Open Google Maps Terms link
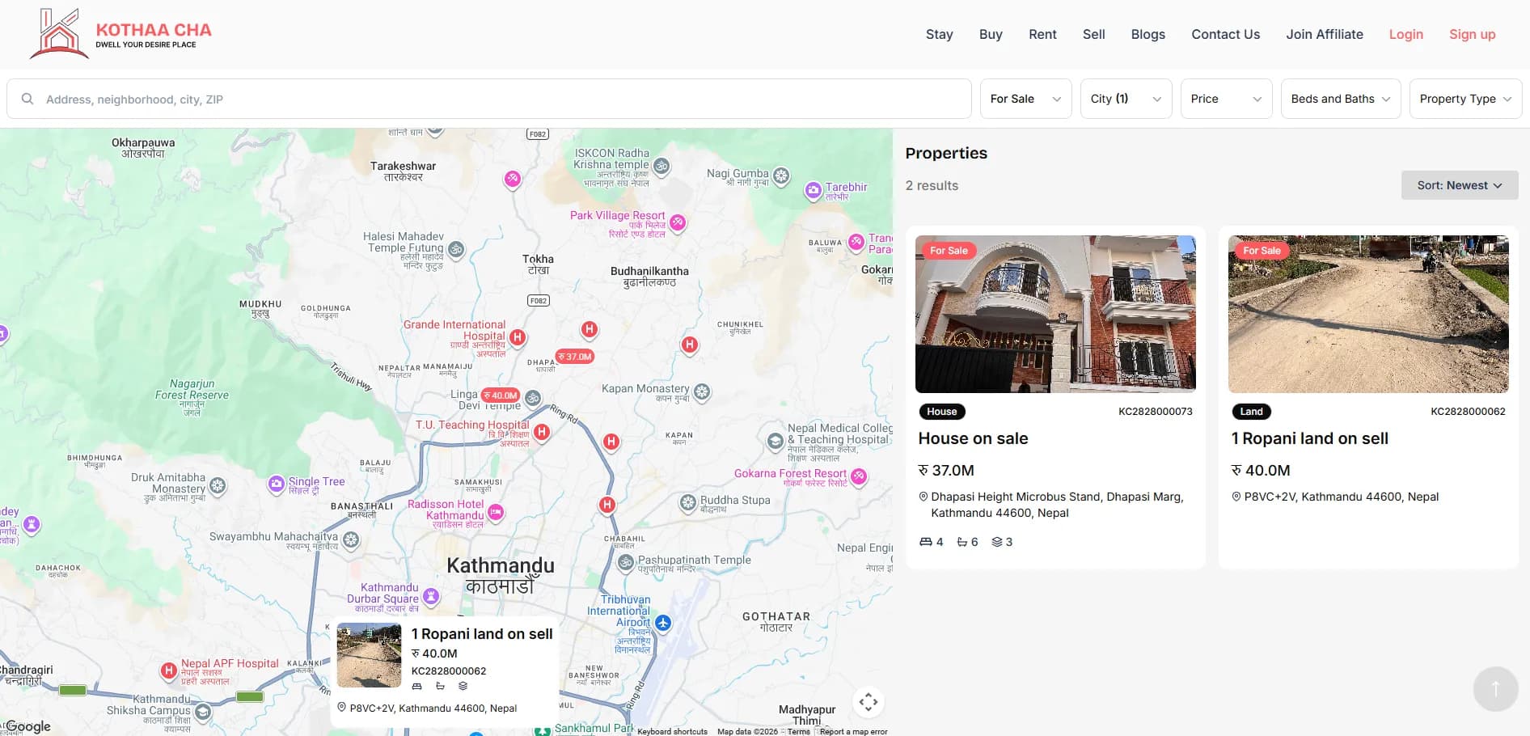Viewport: 1530px width, 736px height. (798, 731)
